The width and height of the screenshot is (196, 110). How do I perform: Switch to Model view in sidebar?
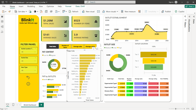click(2, 27)
